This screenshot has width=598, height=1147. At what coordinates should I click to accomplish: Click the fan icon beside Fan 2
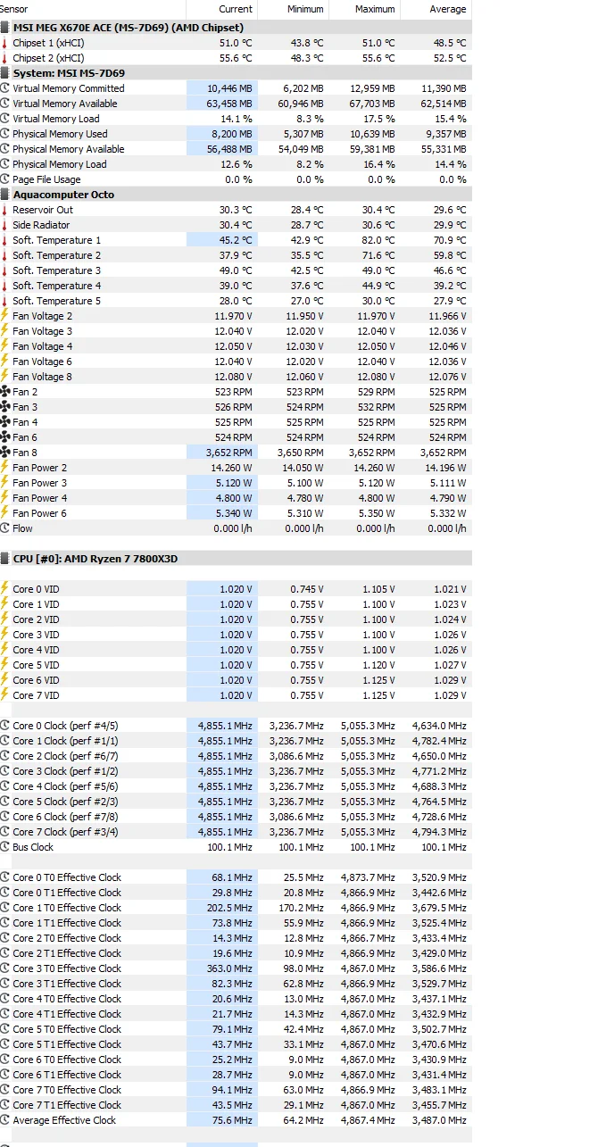click(4, 392)
